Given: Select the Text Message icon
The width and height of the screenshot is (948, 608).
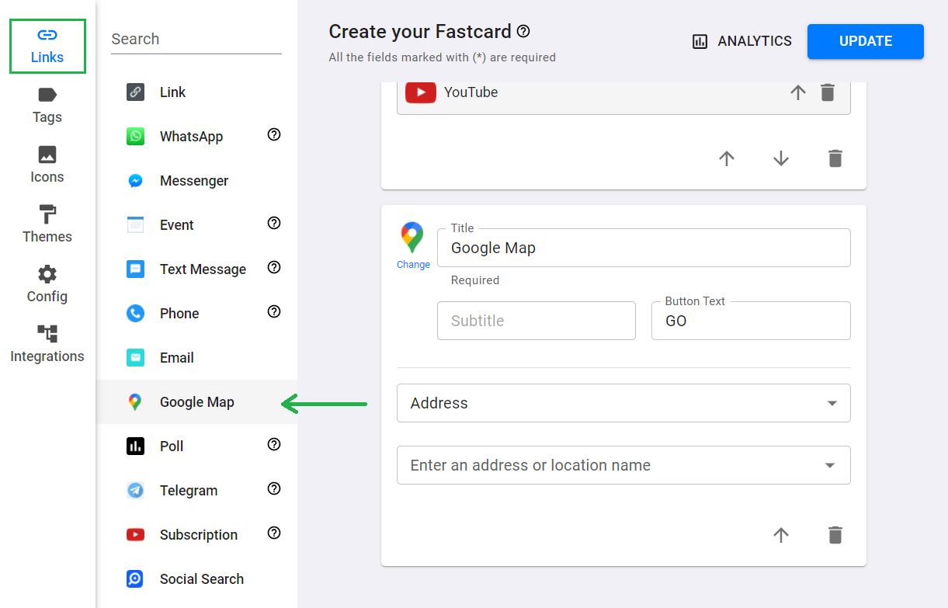Looking at the screenshot, I should [136, 269].
